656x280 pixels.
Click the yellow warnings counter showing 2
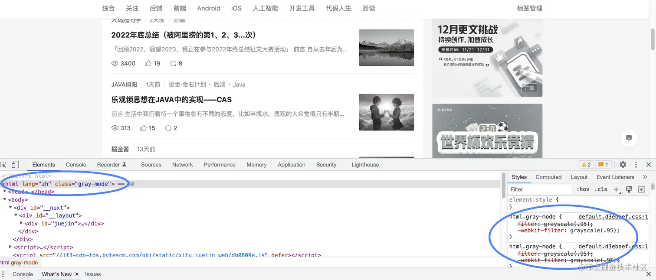point(586,165)
